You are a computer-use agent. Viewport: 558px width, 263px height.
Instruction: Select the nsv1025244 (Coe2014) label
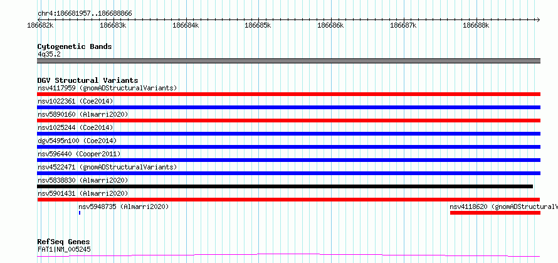click(x=75, y=127)
